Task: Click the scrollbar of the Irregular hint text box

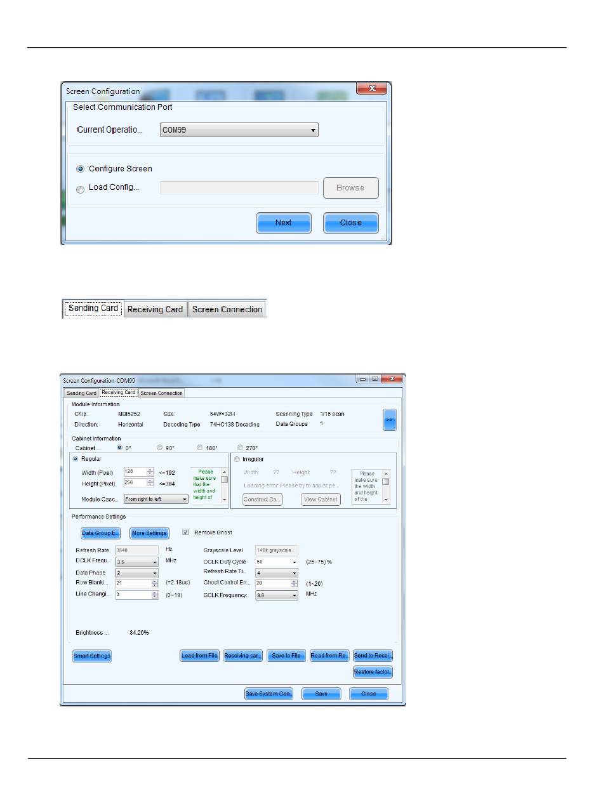Action: pyautogui.click(x=386, y=487)
